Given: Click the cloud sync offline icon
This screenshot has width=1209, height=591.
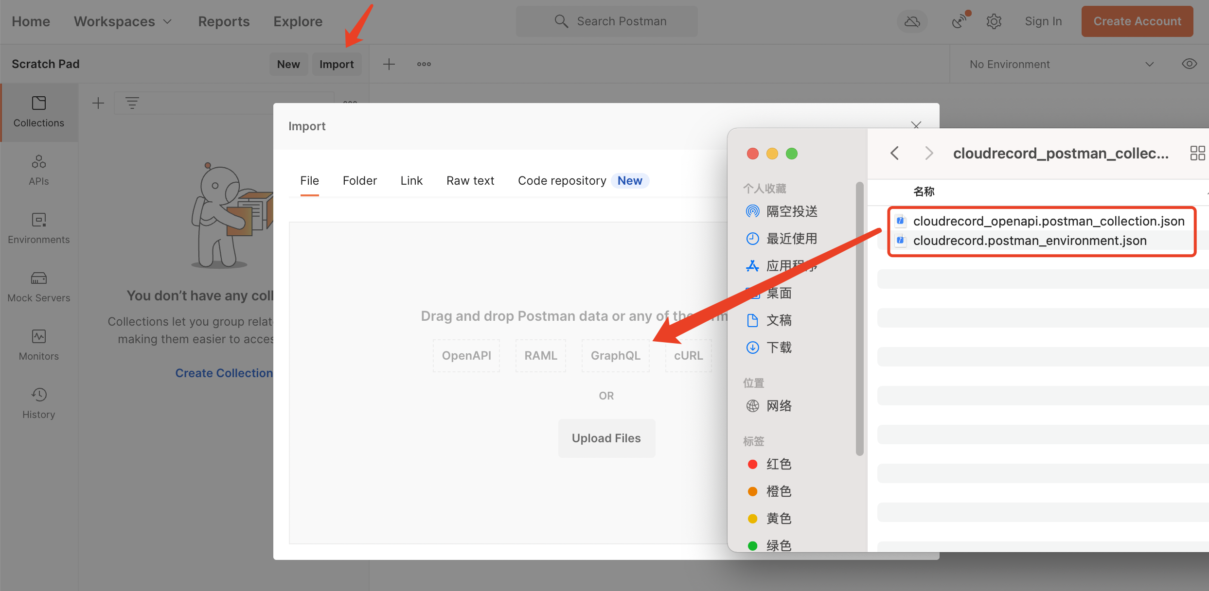Looking at the screenshot, I should tap(912, 21).
